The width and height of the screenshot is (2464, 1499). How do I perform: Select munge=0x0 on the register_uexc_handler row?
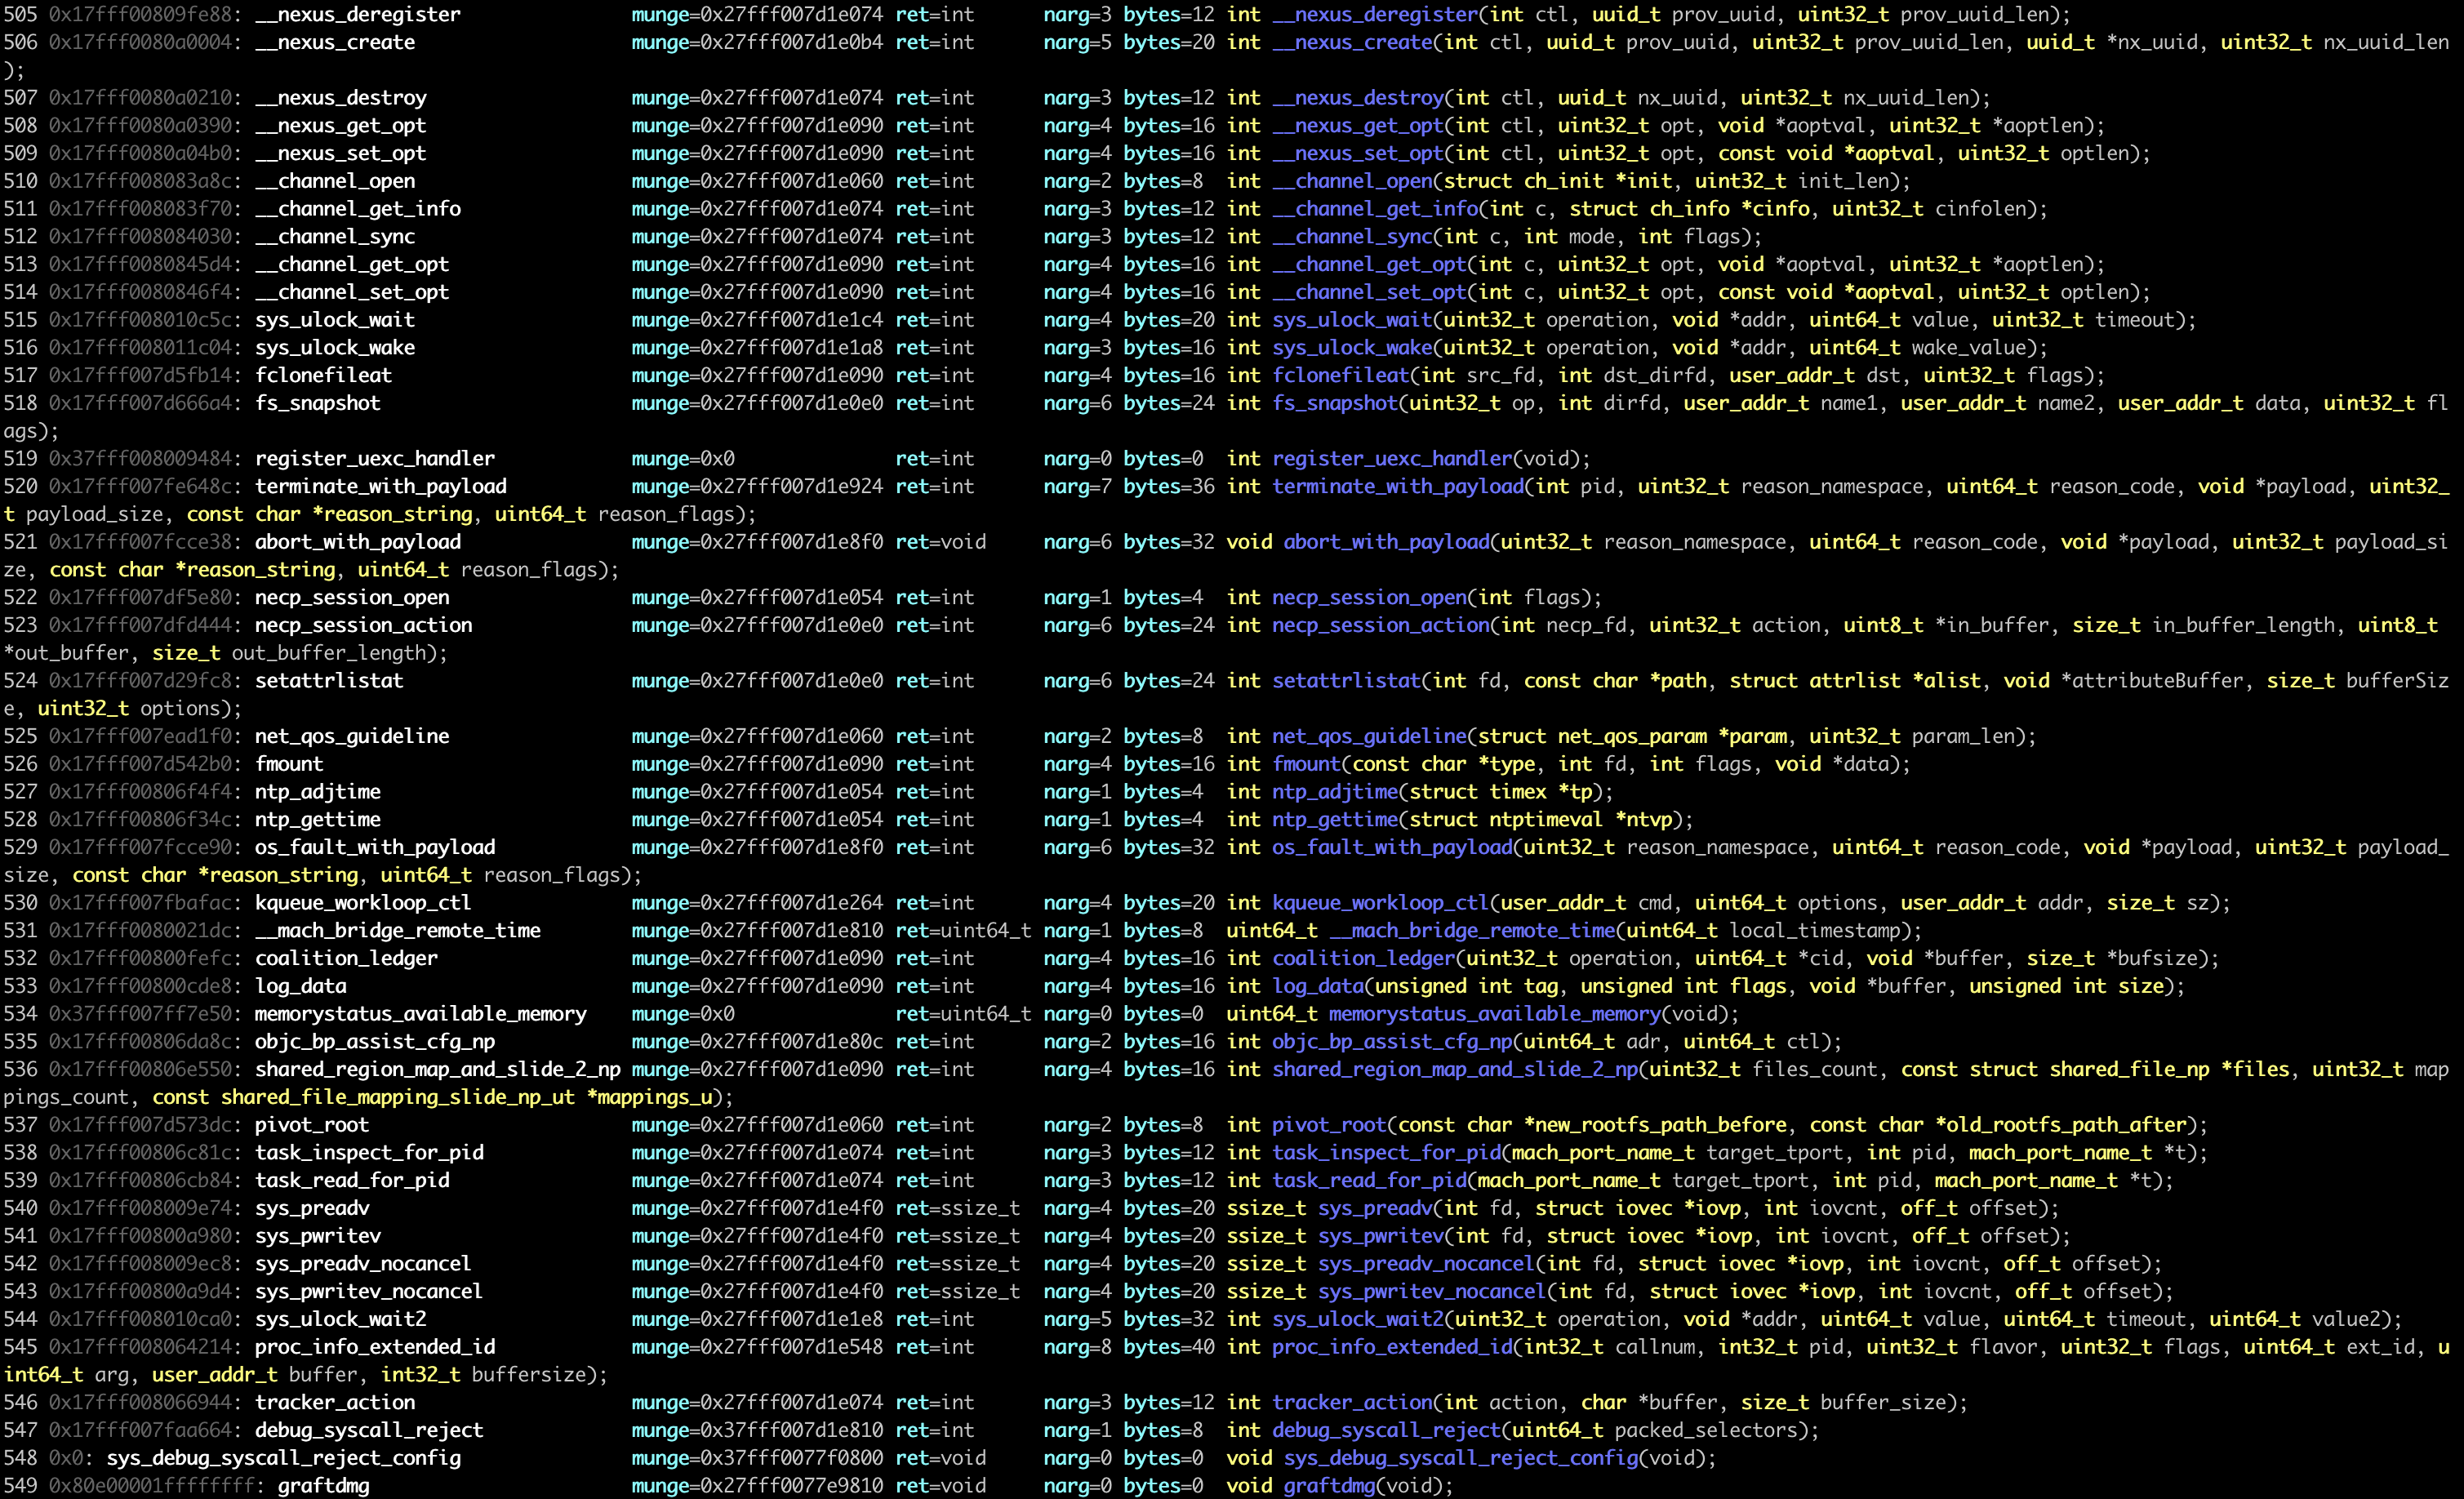point(683,458)
